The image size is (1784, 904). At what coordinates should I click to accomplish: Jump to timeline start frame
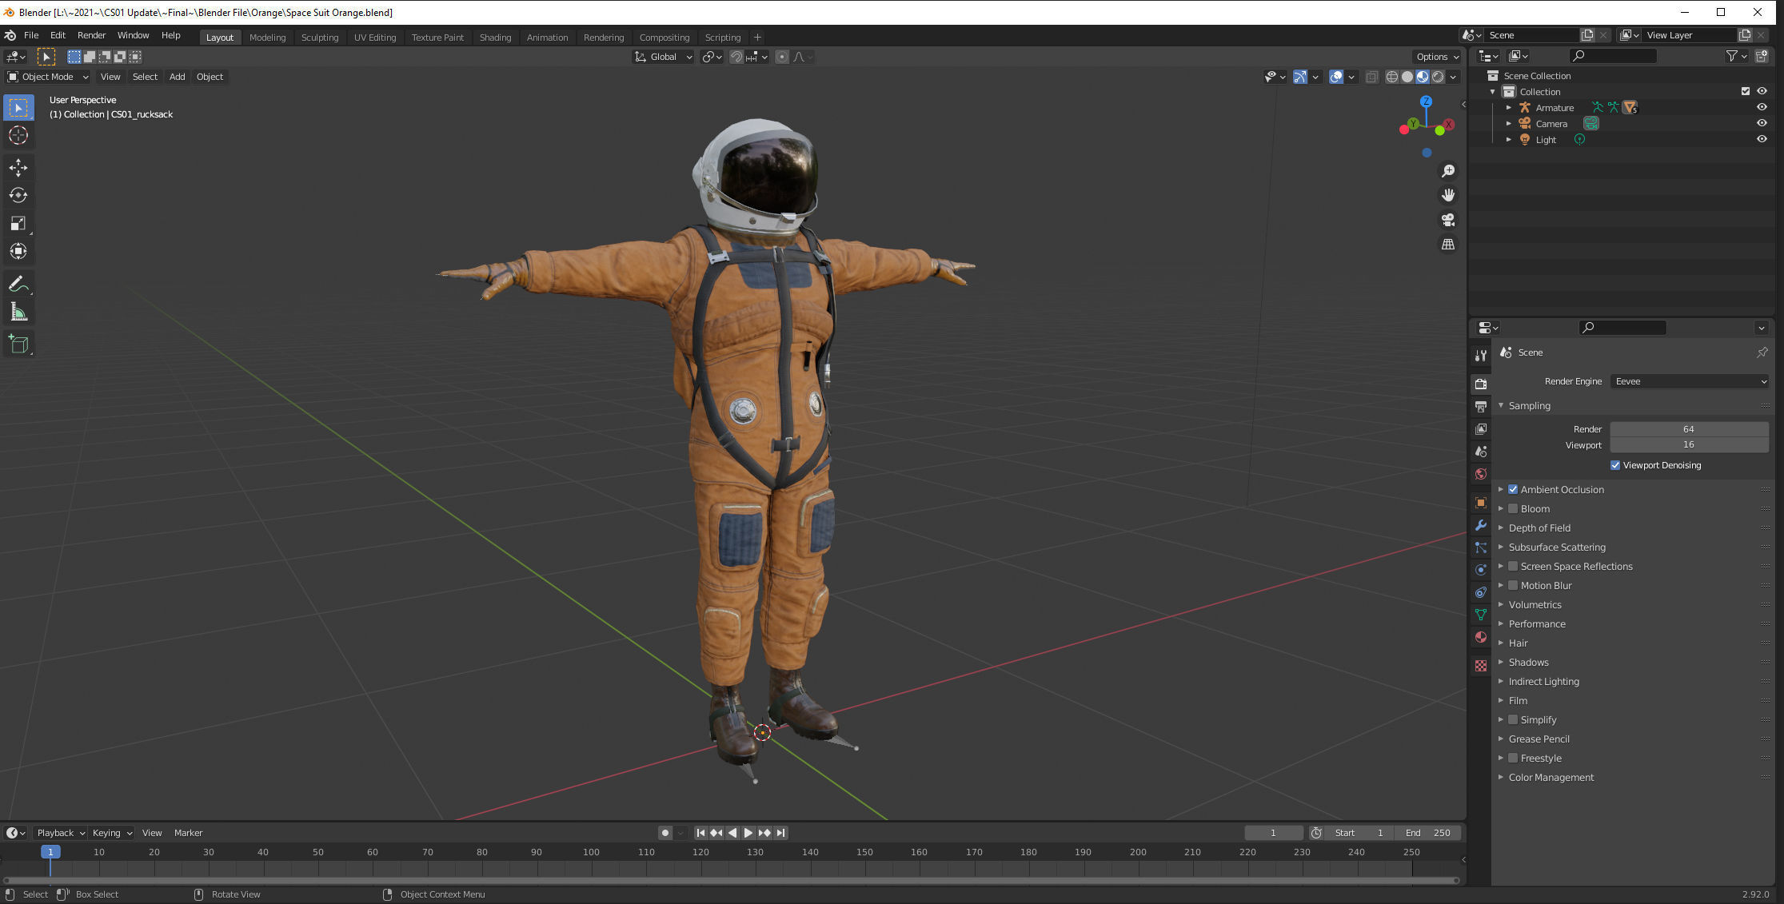tap(700, 833)
